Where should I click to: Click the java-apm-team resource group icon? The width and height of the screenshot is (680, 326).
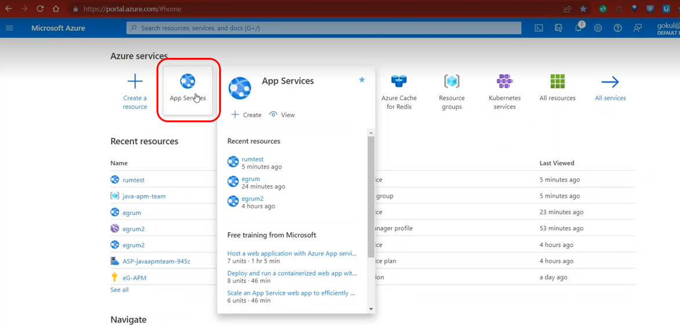click(114, 196)
